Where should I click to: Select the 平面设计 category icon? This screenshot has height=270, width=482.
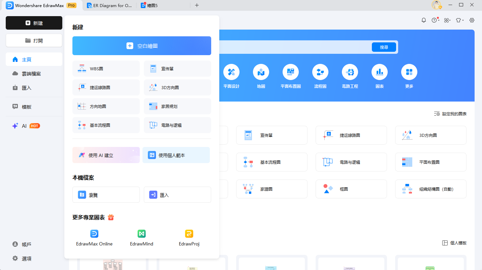[x=231, y=72]
